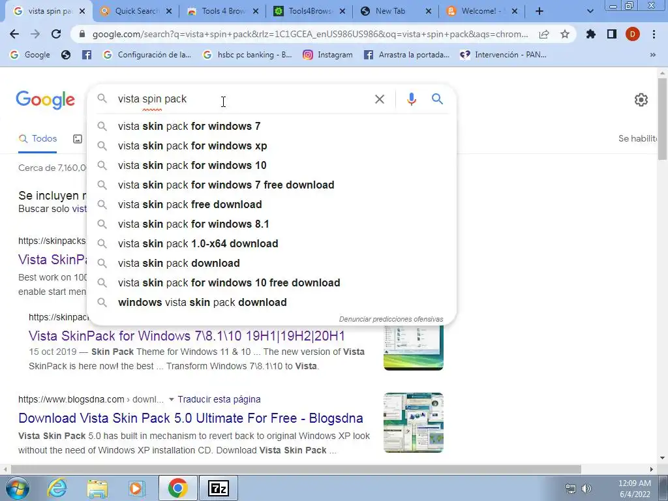Click the horizontal page scrollbar
668x501 pixels.
click(296, 469)
